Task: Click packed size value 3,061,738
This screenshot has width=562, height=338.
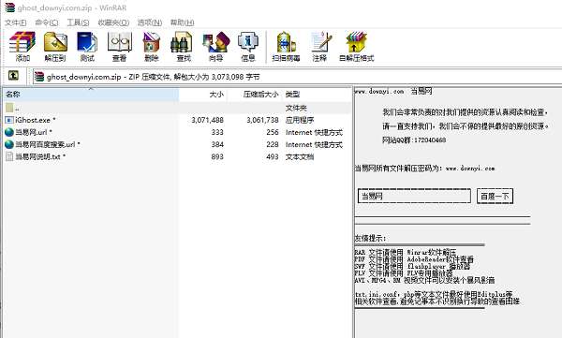Action: tap(262, 120)
